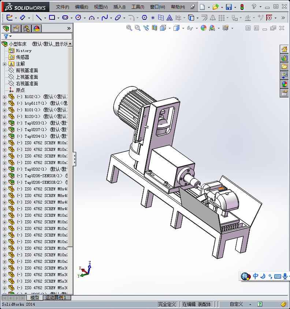Click the Save icon

[x=229, y=7]
